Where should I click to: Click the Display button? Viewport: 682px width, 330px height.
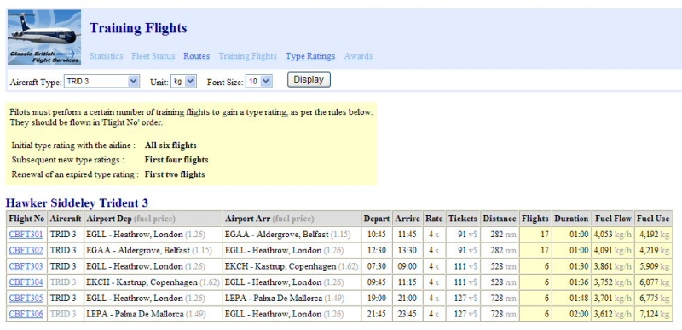pyautogui.click(x=309, y=80)
